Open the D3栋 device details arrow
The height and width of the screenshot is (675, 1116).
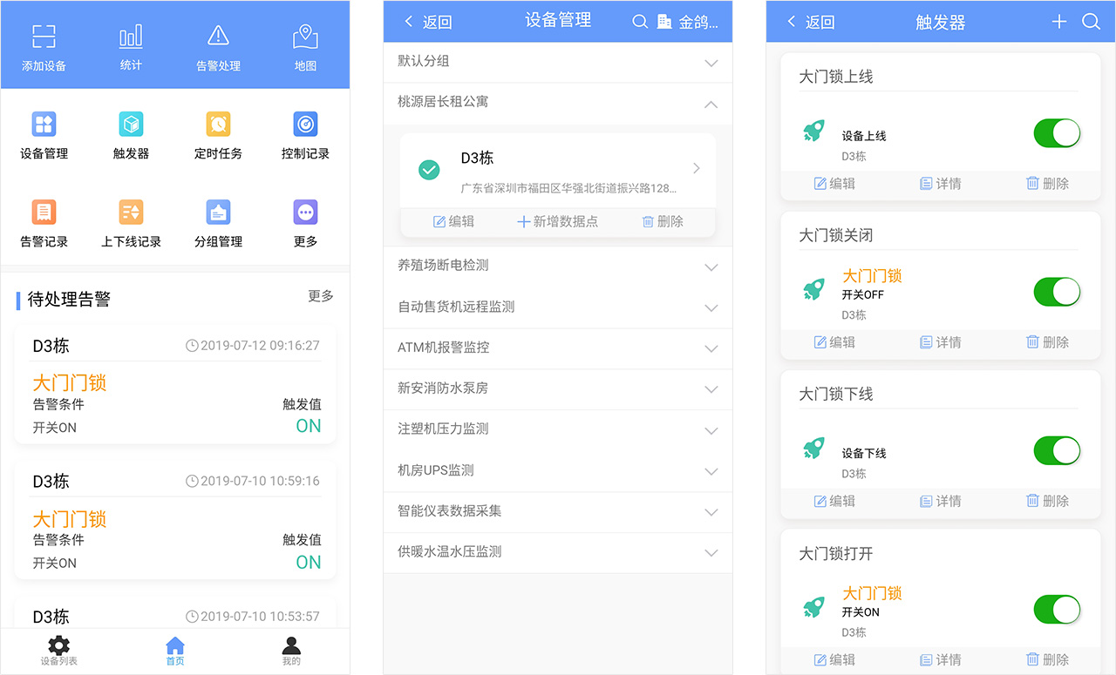(696, 168)
